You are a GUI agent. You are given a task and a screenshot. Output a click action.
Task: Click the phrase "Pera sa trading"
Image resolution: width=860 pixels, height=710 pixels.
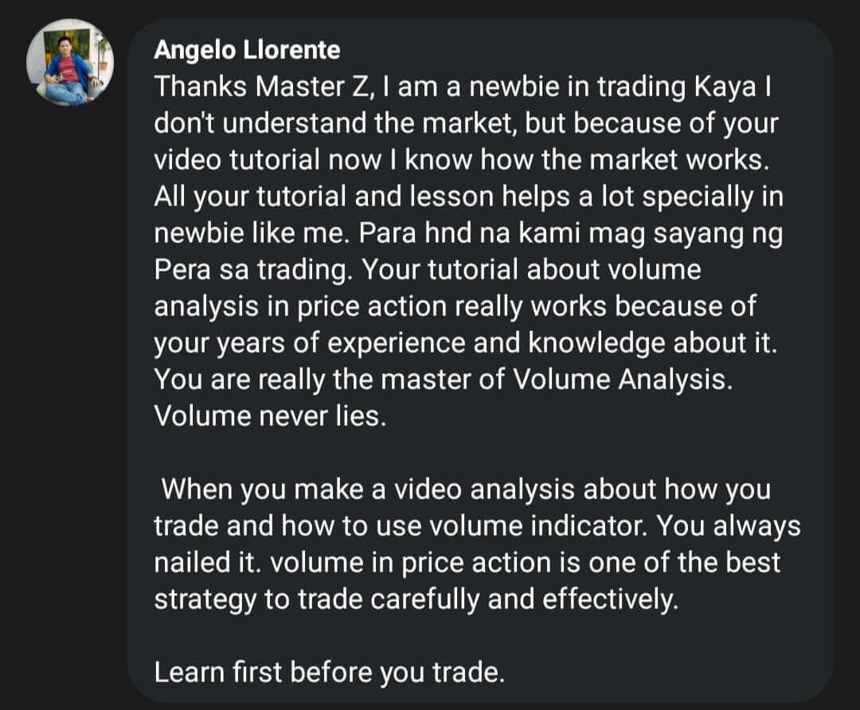[x=251, y=270]
